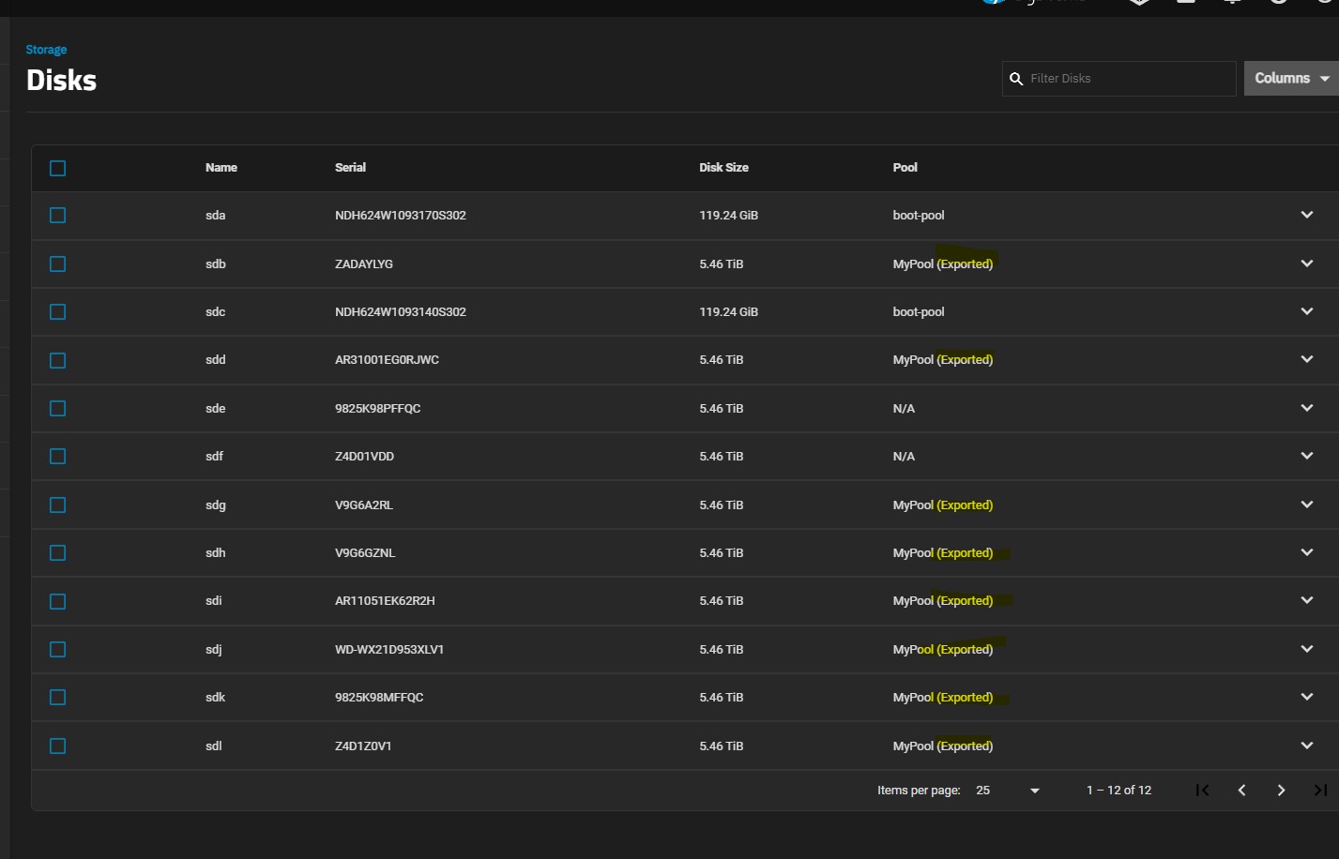Mark the checkbox for disk sdj

[58, 650]
